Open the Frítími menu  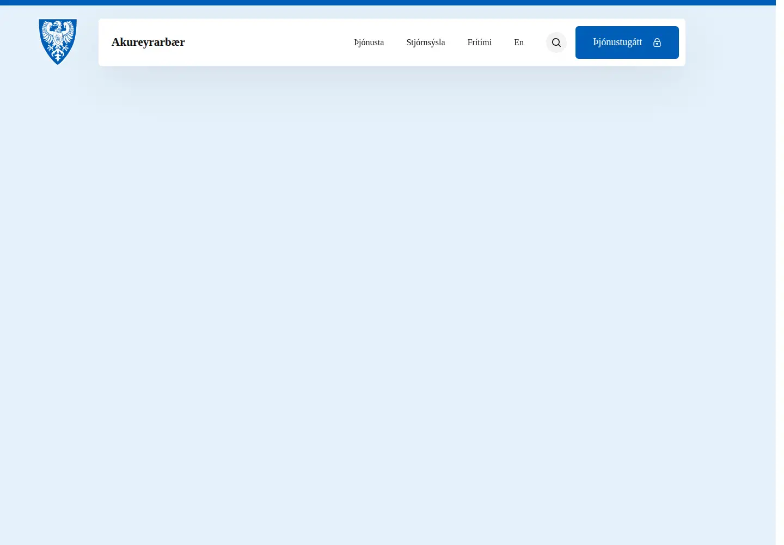(x=480, y=43)
